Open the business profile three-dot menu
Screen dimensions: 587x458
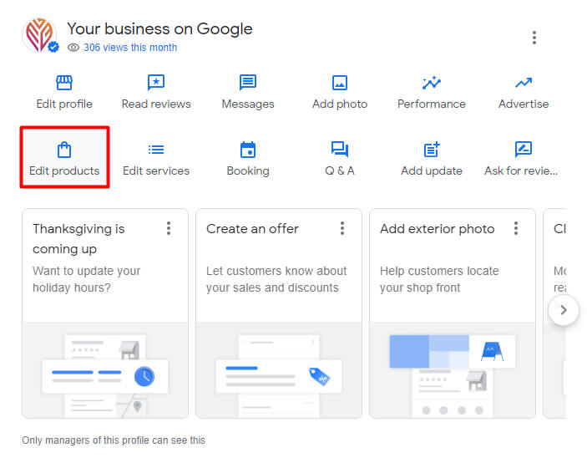pos(534,38)
